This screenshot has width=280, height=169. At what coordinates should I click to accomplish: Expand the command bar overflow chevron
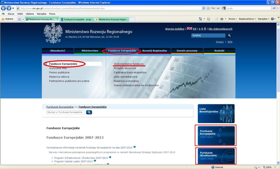point(278,18)
